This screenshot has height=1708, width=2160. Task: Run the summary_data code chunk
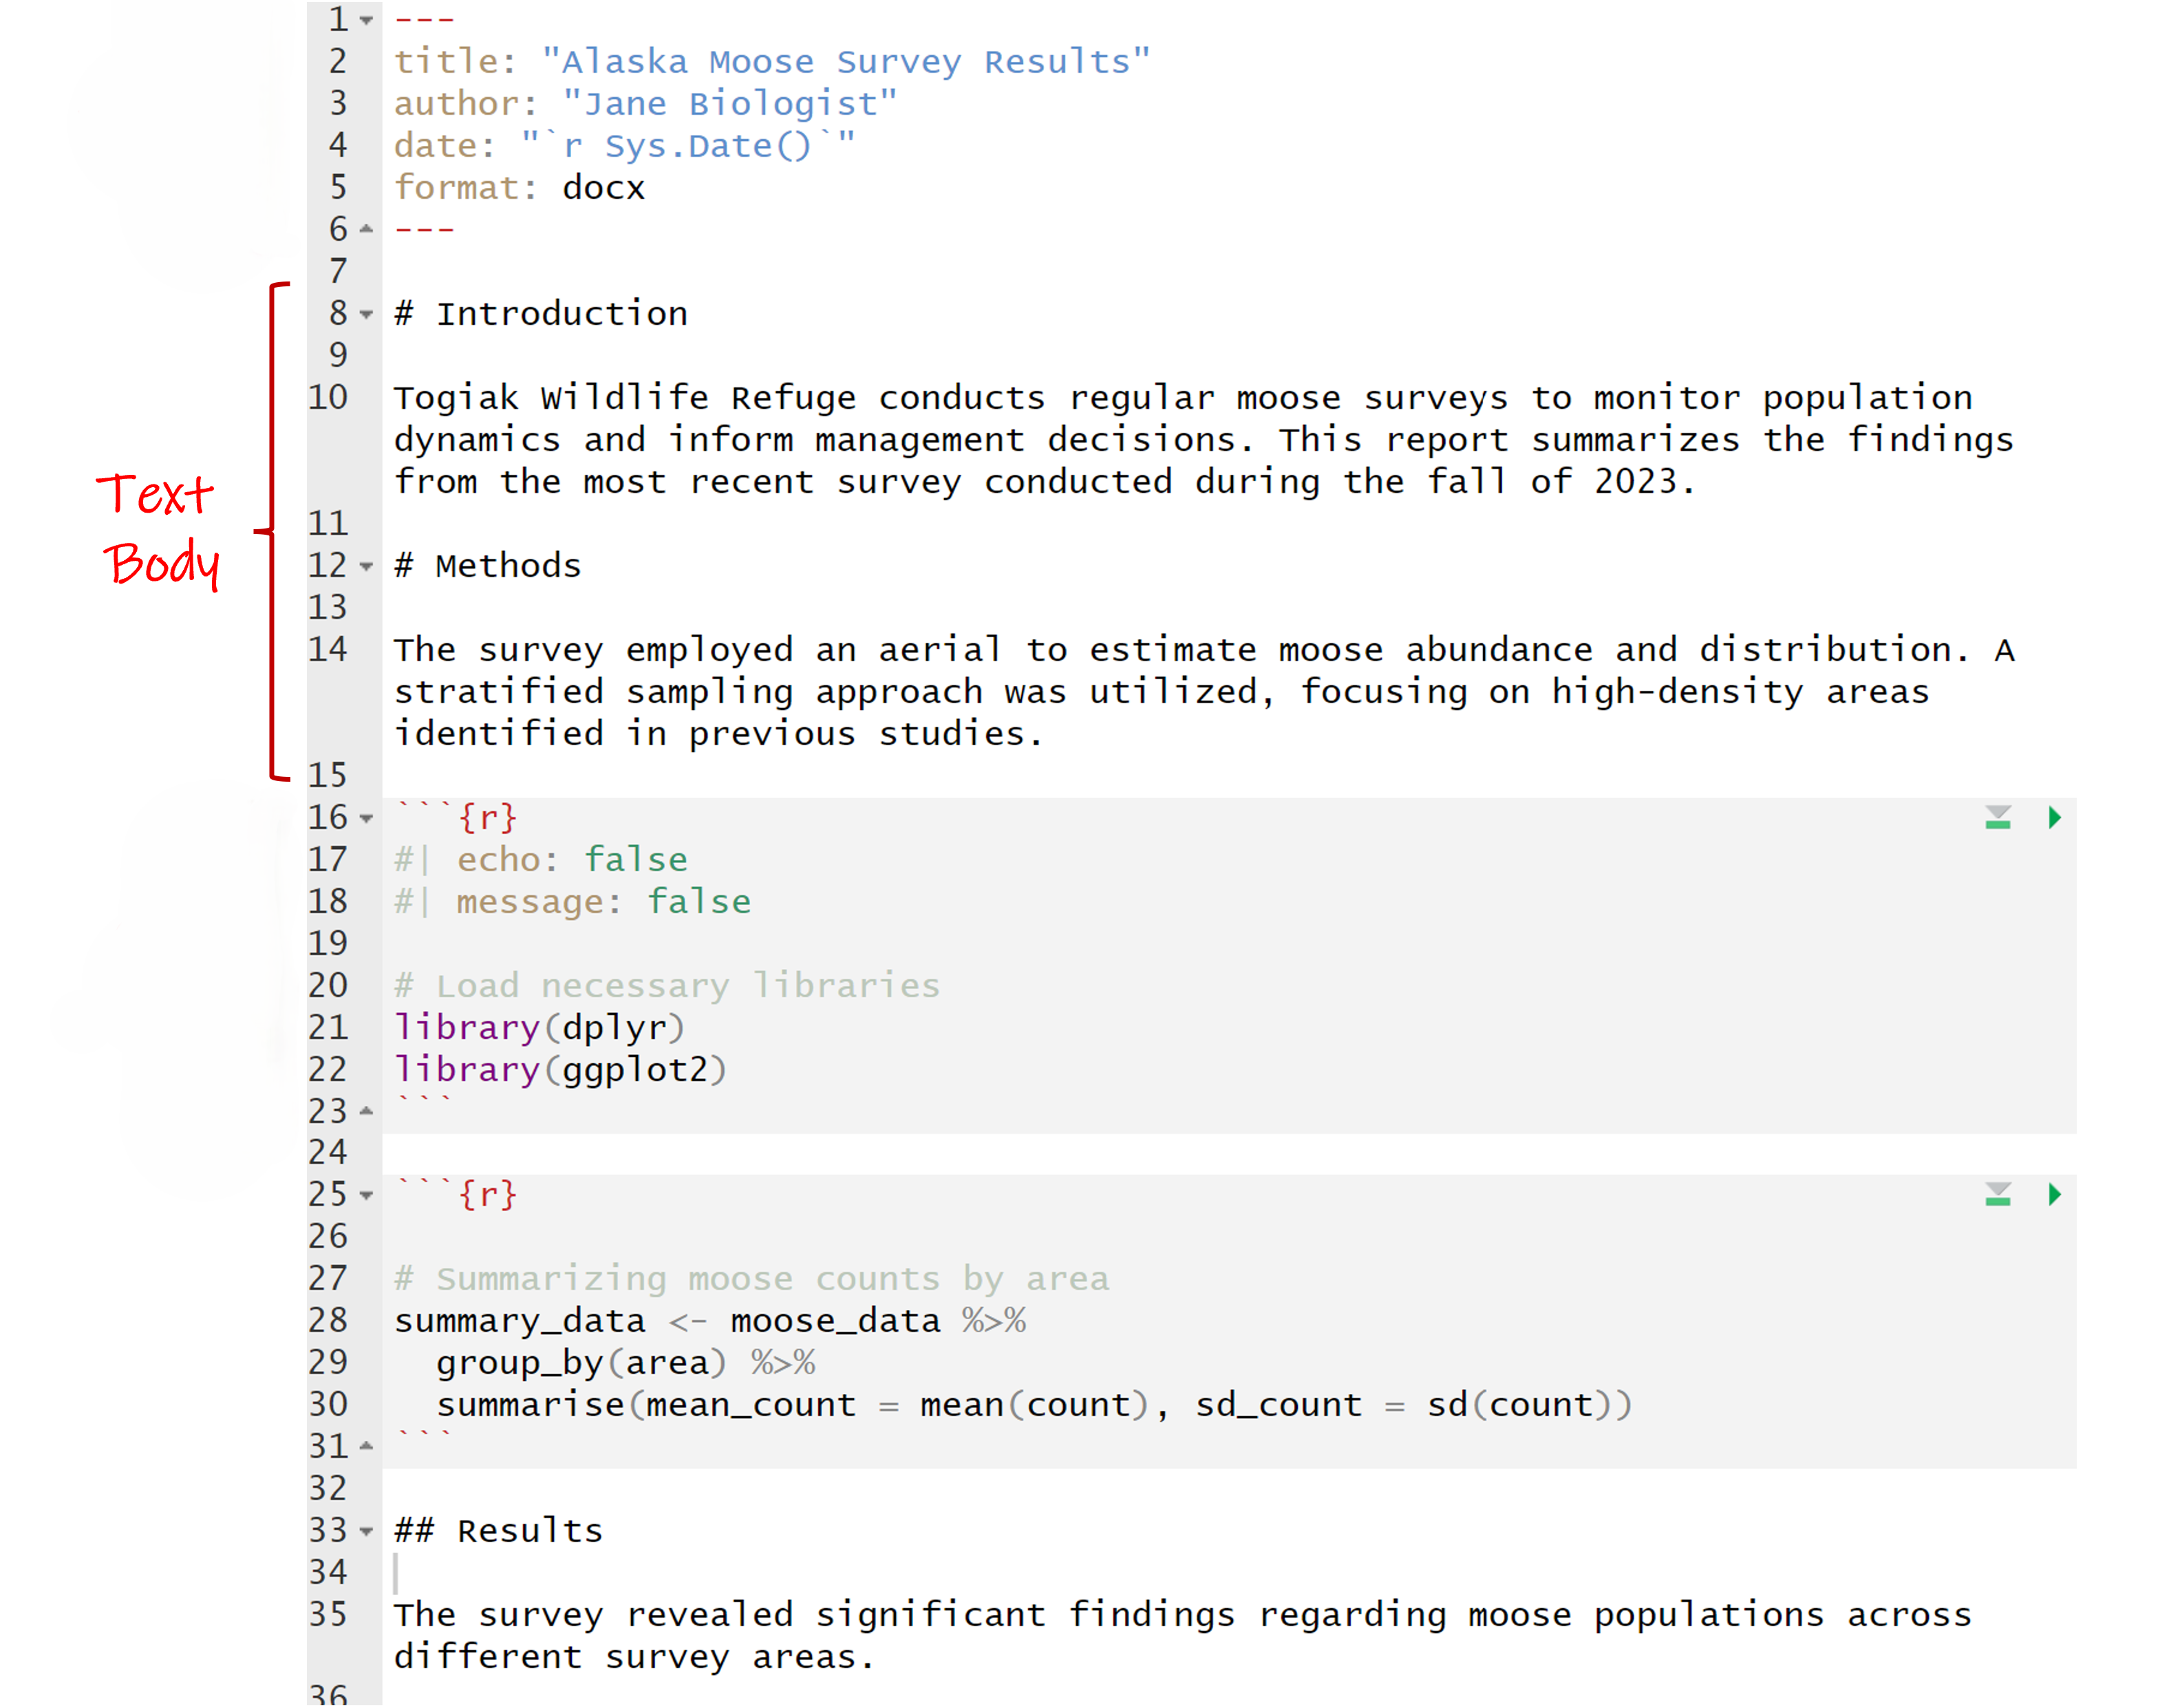pyautogui.click(x=2054, y=1194)
